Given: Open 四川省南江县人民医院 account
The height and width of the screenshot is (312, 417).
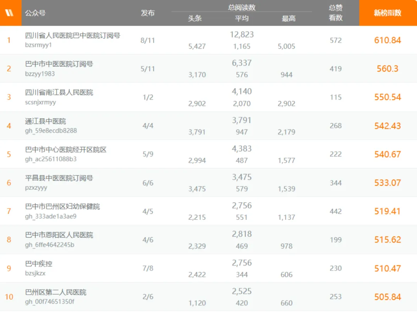Looking at the screenshot, I should (59, 93).
